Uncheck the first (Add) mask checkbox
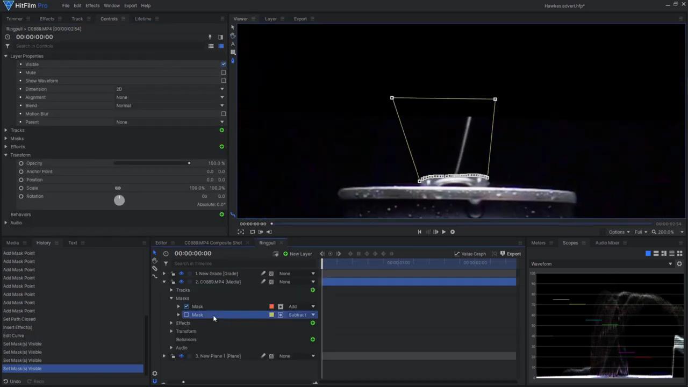Image resolution: width=688 pixels, height=387 pixels. coord(187,306)
